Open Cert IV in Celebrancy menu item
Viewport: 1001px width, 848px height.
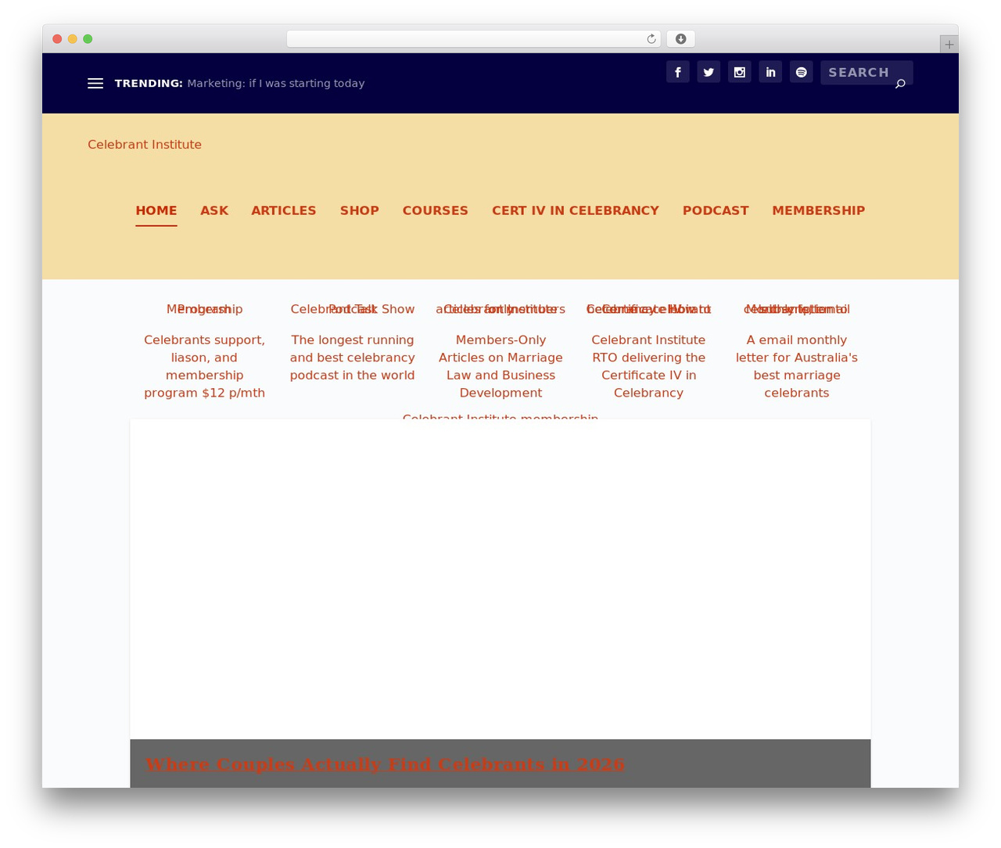576,210
